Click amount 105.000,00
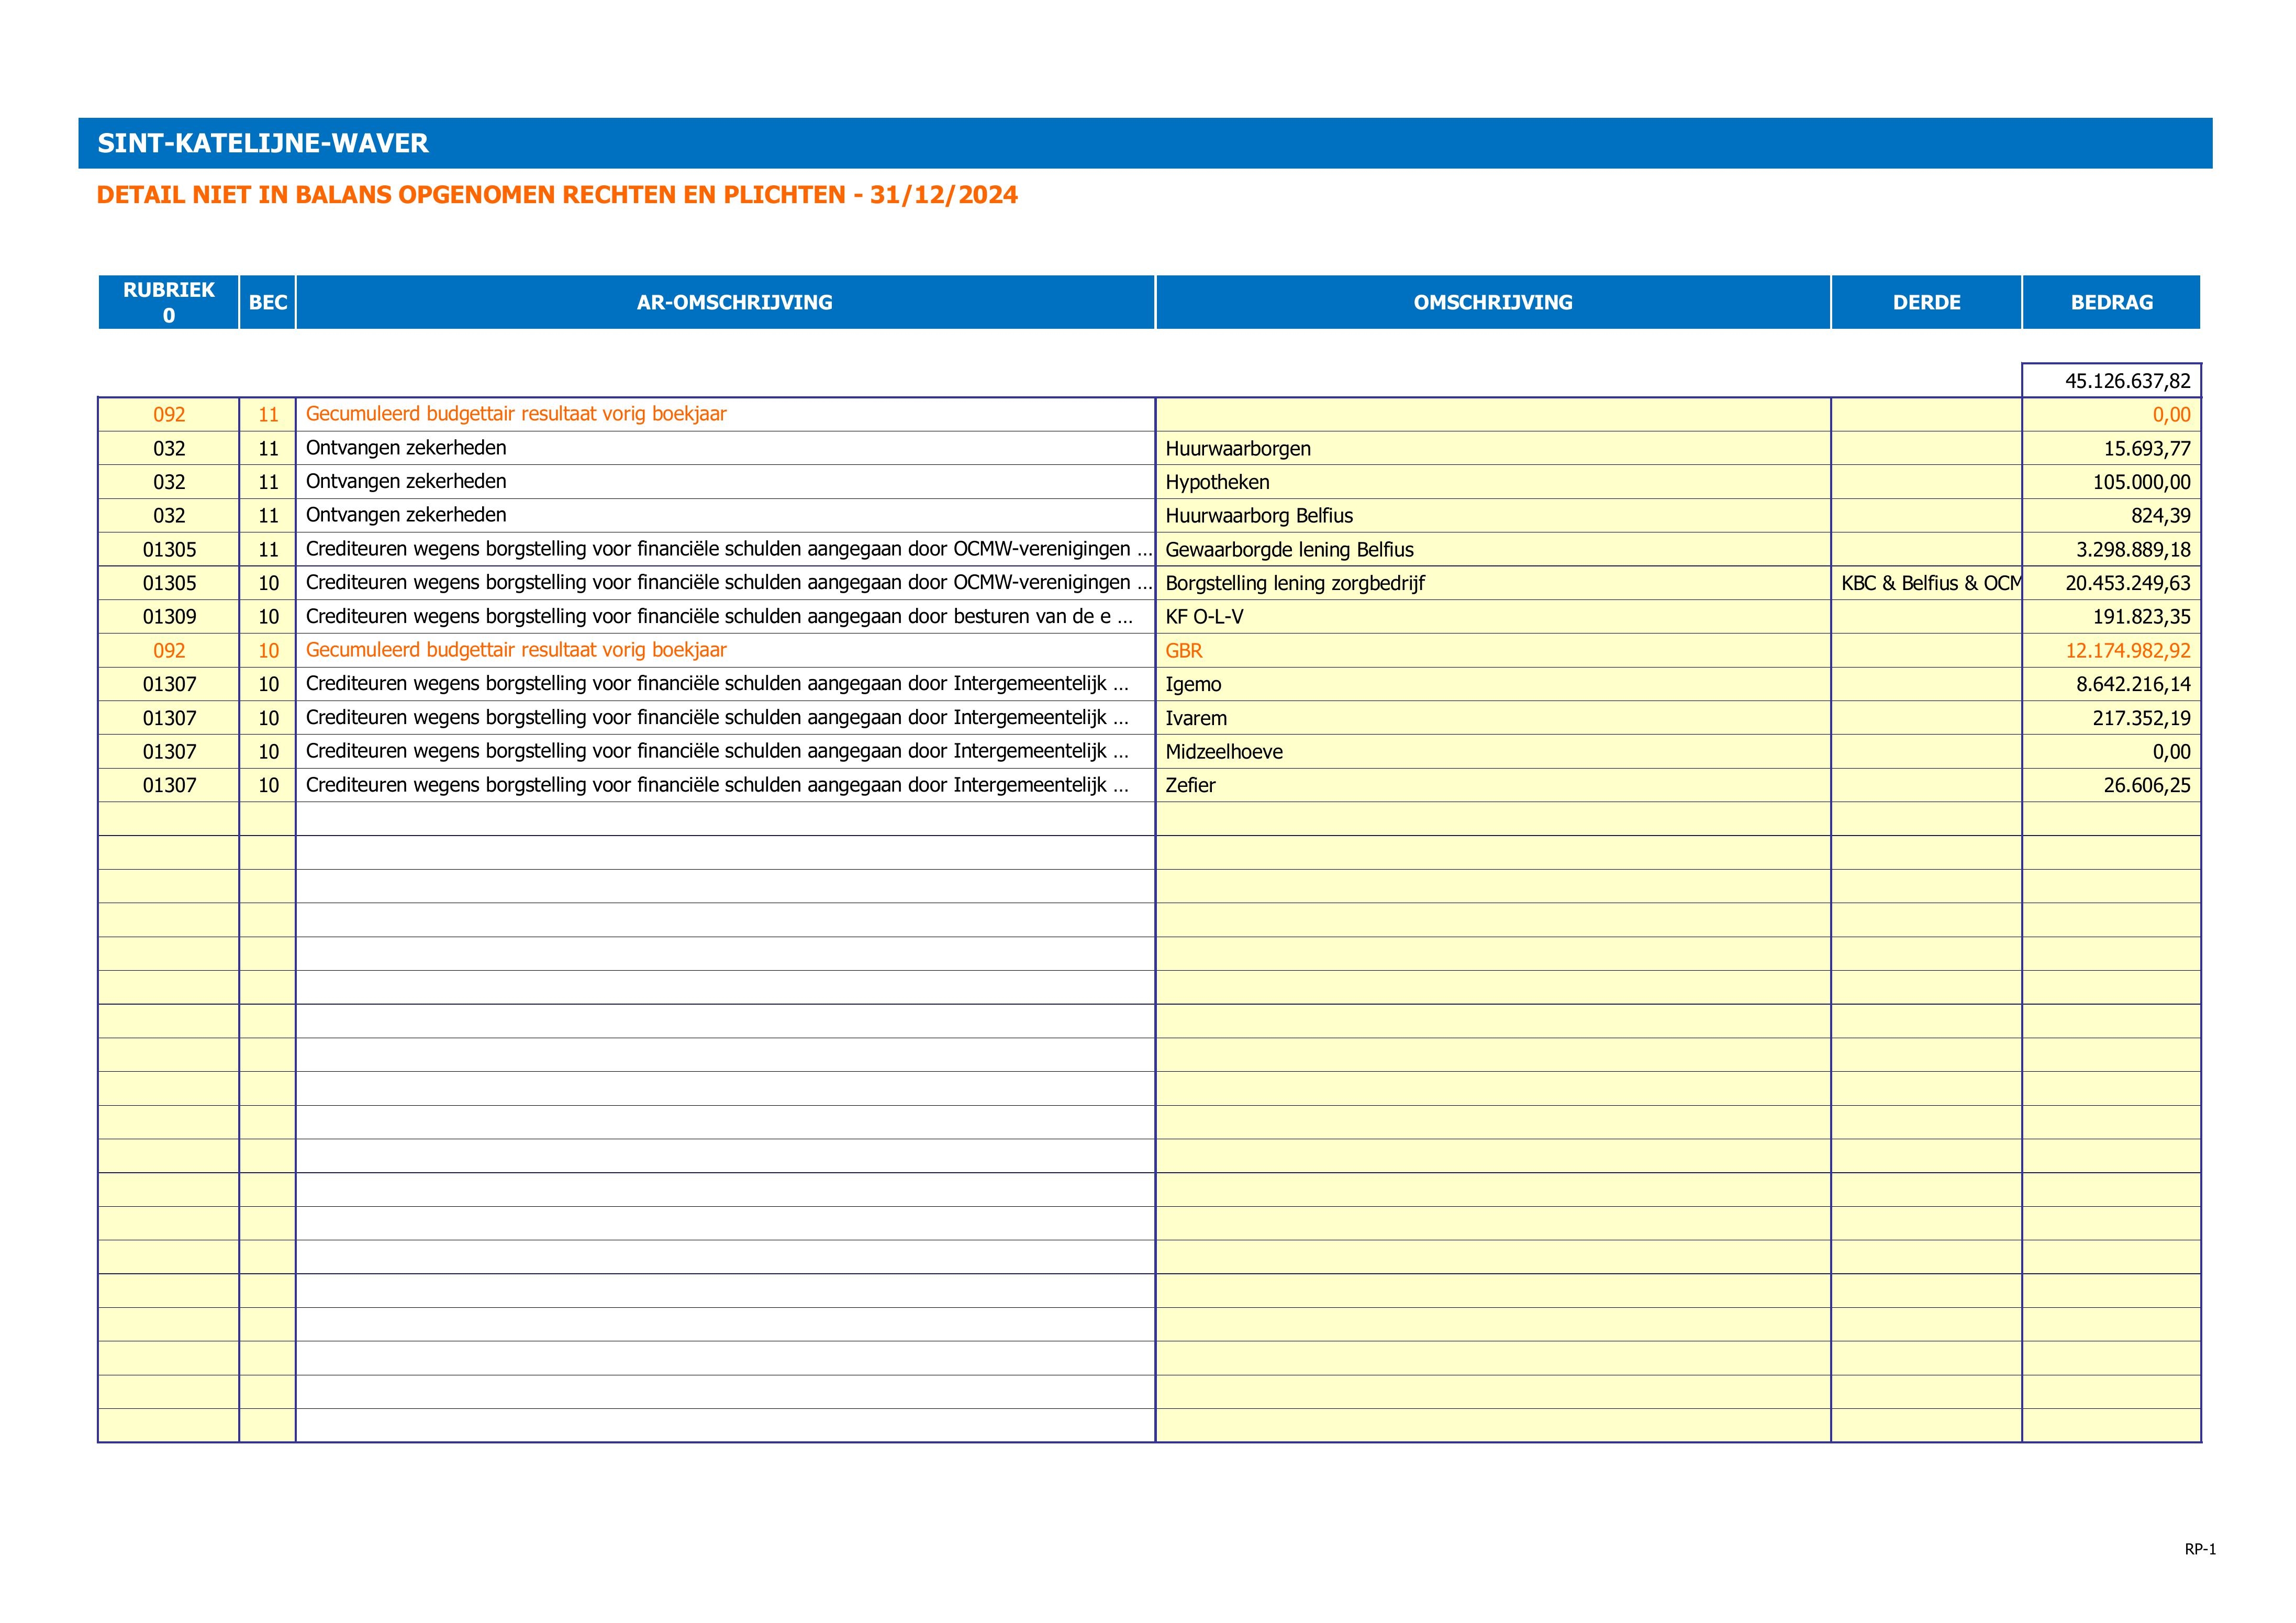The height and width of the screenshot is (1623, 2296). 2112,482
